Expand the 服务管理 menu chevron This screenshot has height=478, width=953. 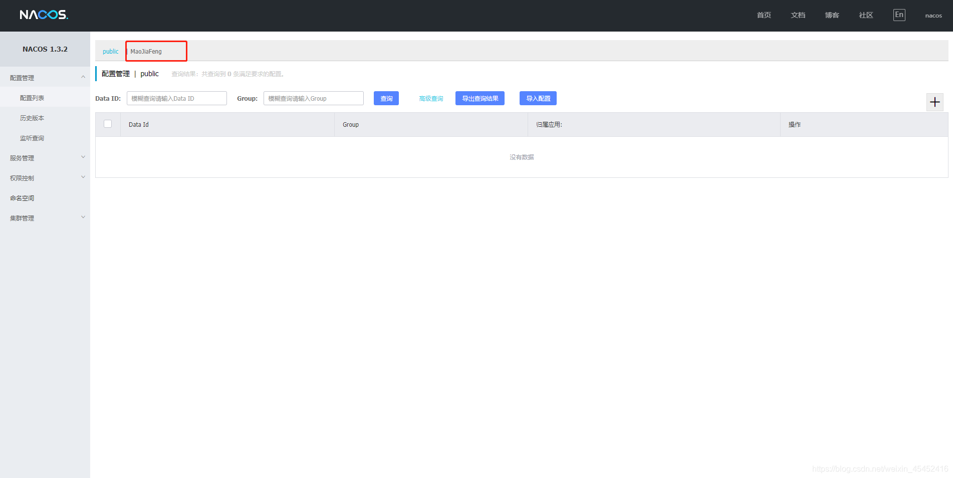coord(83,157)
